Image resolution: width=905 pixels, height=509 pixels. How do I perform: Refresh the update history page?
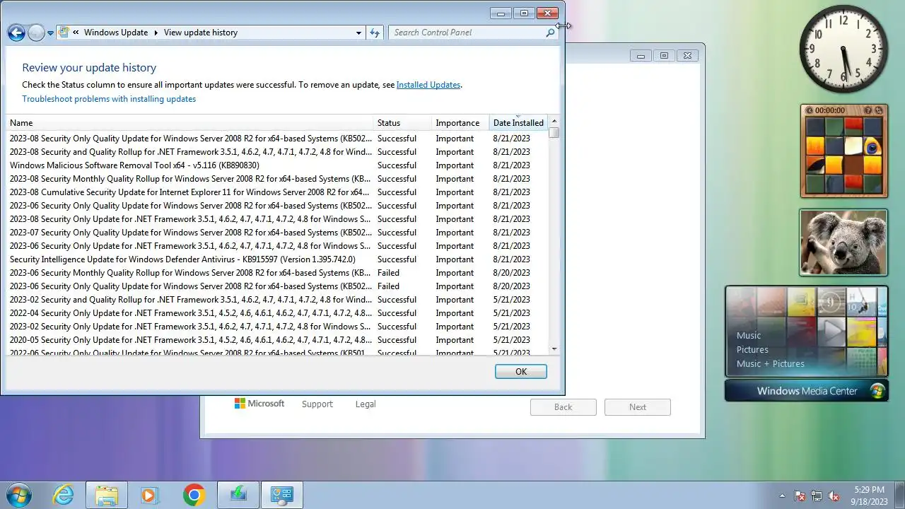coord(375,33)
